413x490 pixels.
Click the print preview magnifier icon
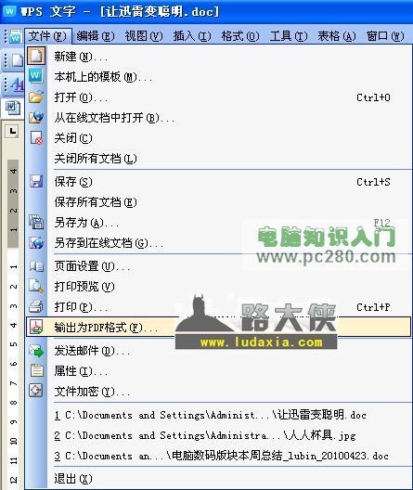tap(36, 286)
